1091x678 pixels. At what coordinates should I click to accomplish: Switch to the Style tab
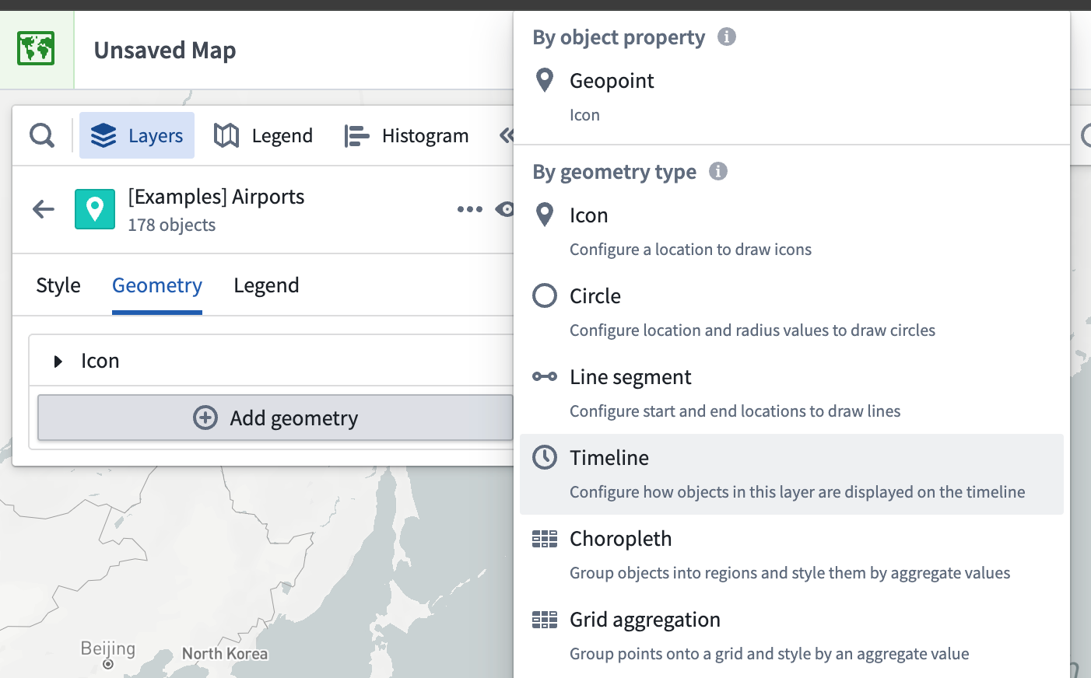58,285
